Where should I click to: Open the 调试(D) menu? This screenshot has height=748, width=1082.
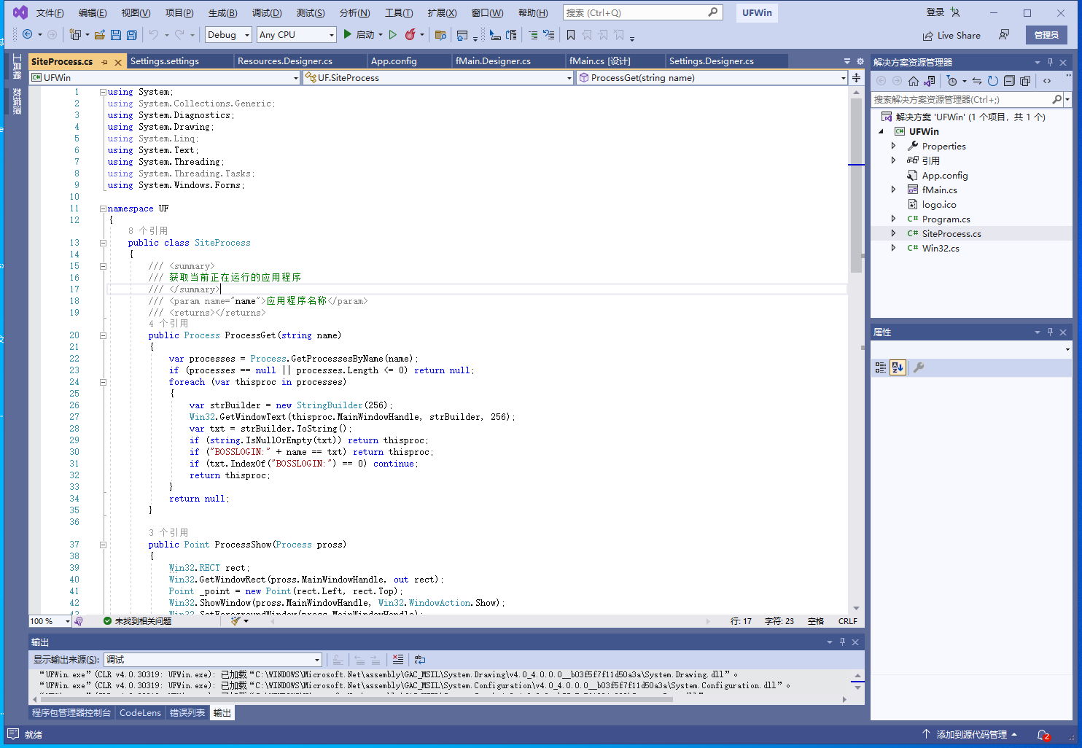(267, 13)
